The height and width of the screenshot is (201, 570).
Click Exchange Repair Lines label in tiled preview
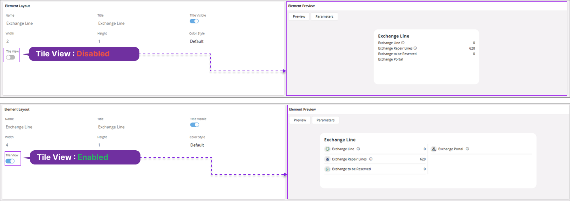(x=349, y=159)
